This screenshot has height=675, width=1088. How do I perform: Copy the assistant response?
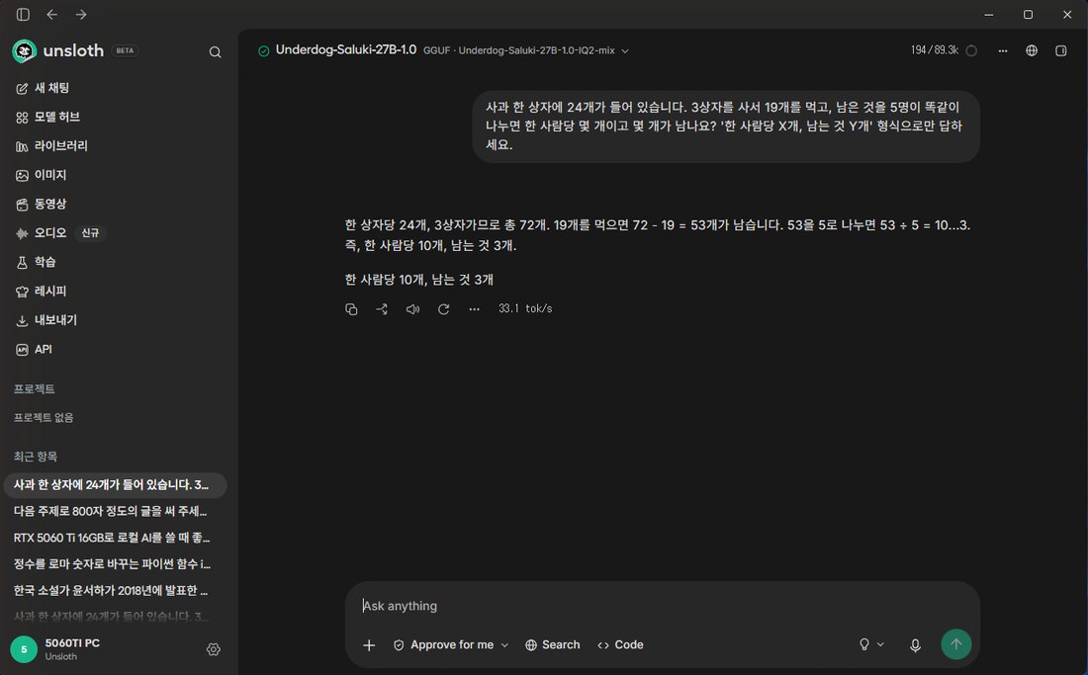(351, 309)
